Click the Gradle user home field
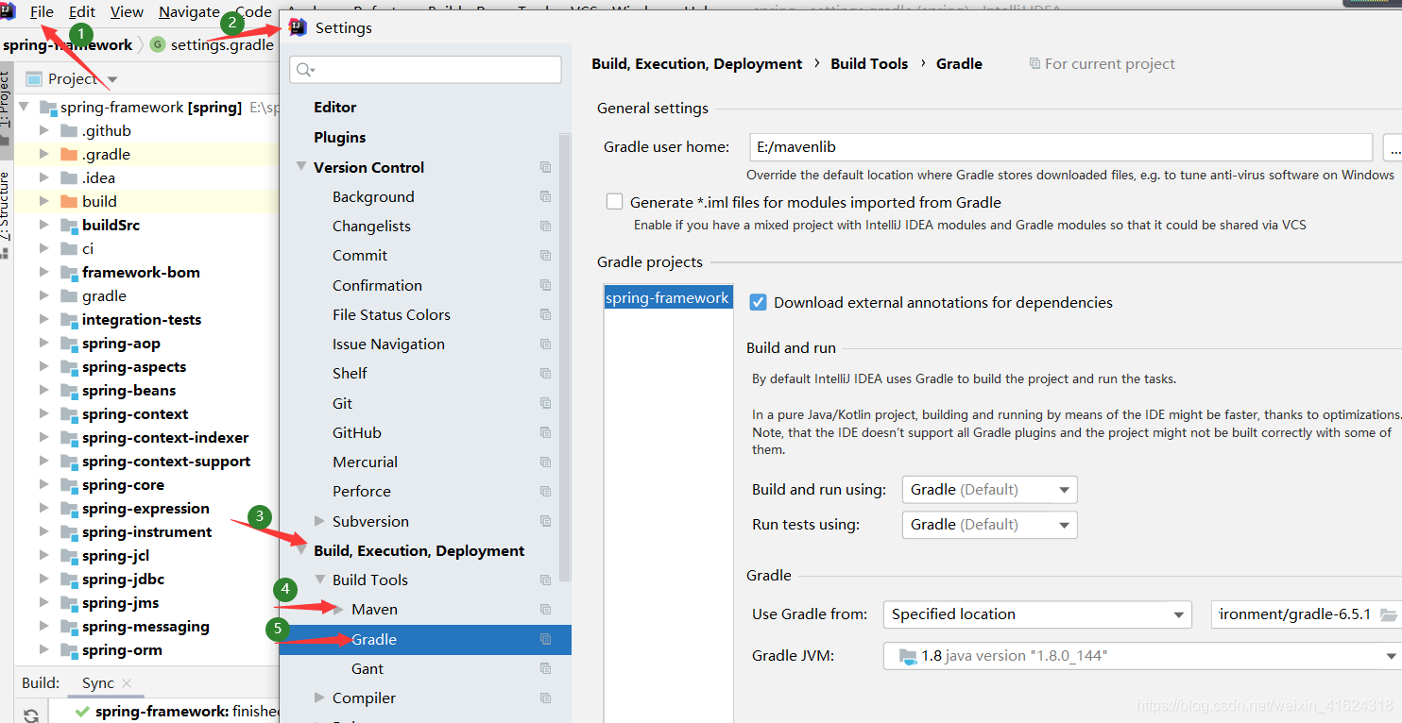This screenshot has height=723, width=1402. pyautogui.click(x=1060, y=147)
